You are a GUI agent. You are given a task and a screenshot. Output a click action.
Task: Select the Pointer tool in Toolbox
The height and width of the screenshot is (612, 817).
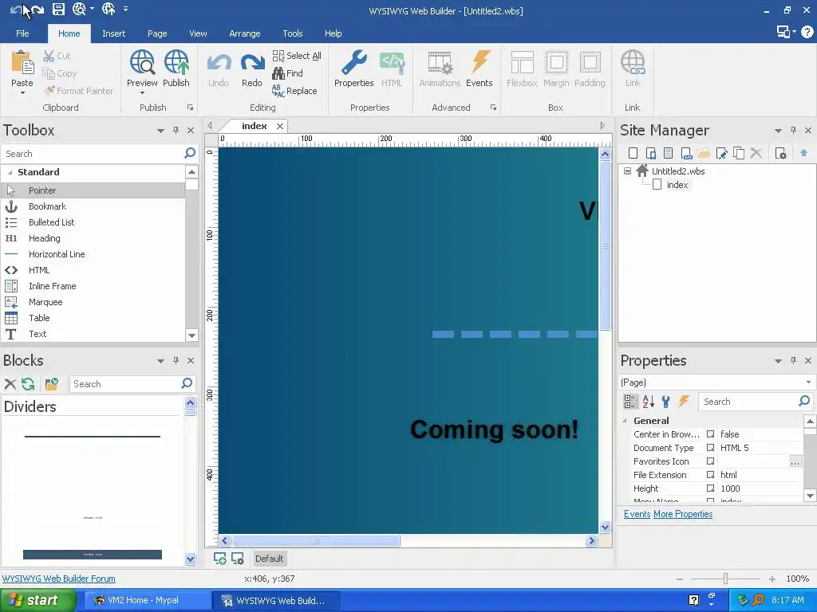click(93, 190)
